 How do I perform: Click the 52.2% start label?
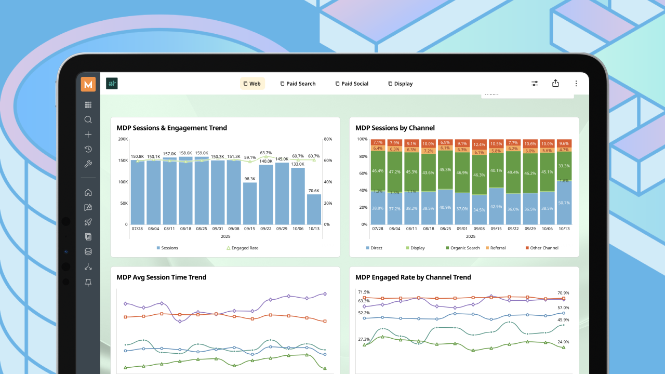coord(364,313)
